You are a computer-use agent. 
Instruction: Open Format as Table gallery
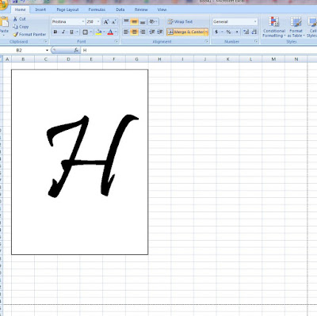click(296, 27)
